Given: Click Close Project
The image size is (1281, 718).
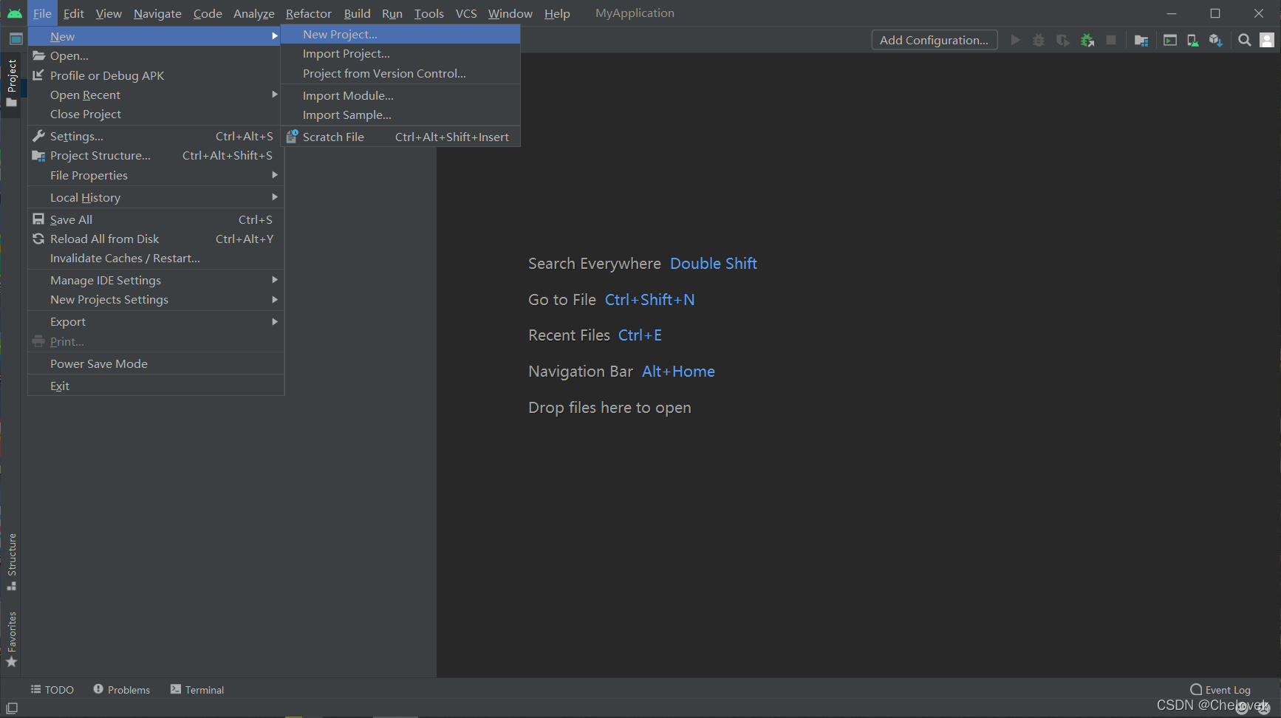Looking at the screenshot, I should (x=155, y=114).
